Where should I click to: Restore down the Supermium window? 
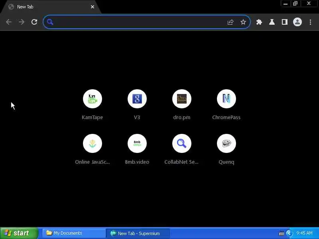pos(295,4)
